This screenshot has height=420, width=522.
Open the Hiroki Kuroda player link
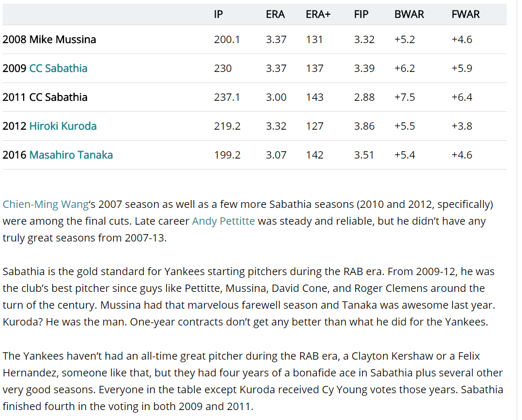63,126
